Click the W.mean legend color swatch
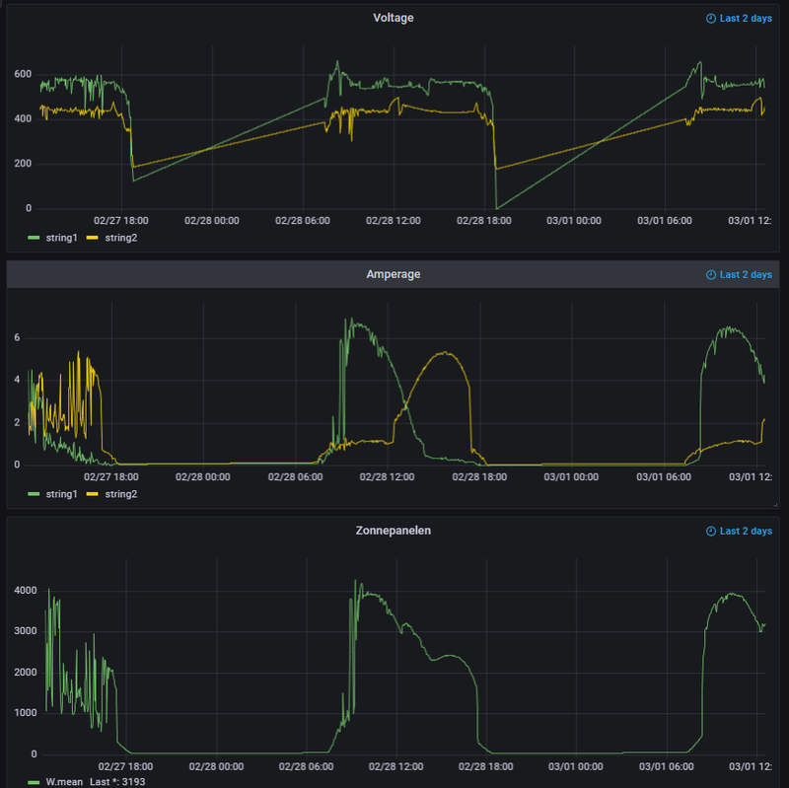Screen dimensions: 789x788 [35, 781]
